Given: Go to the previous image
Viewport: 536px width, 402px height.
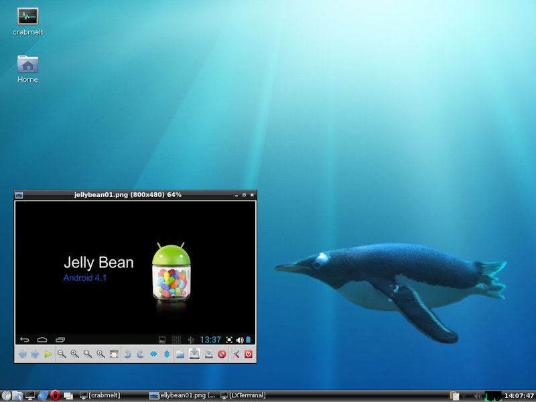Looking at the screenshot, I should [x=22, y=354].
